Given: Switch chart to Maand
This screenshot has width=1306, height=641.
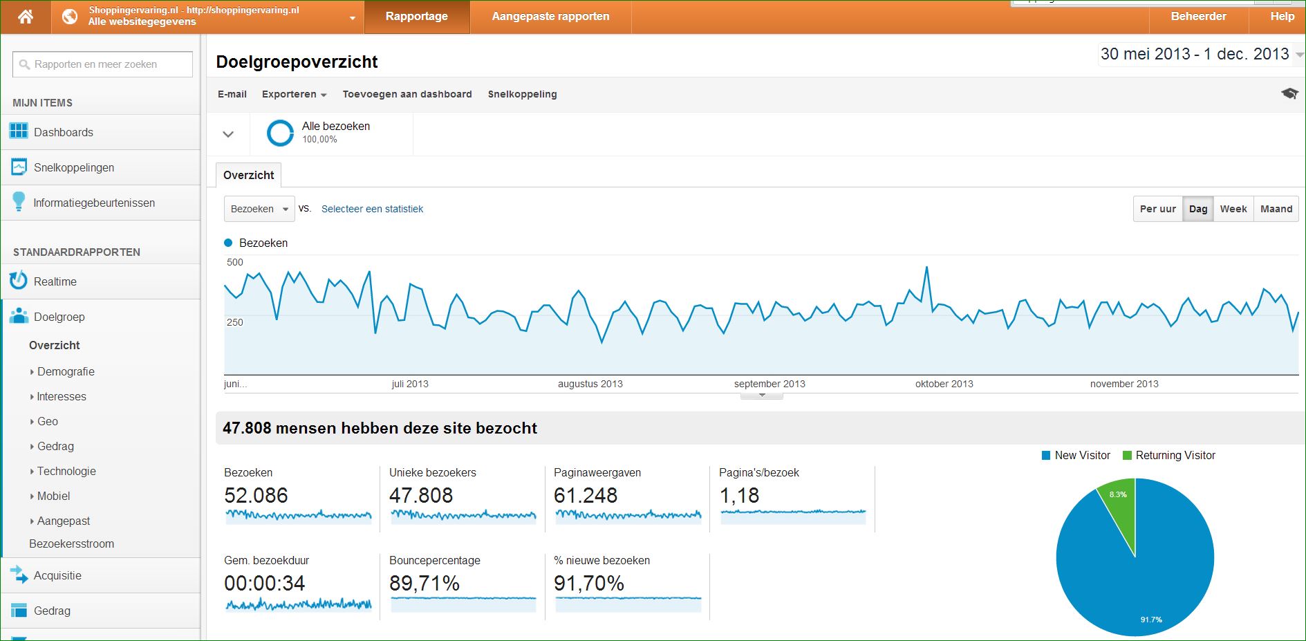Looking at the screenshot, I should (x=1276, y=209).
